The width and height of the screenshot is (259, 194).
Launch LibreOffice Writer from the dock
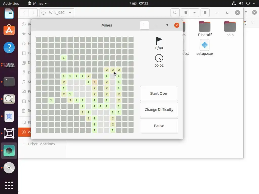(9, 14)
